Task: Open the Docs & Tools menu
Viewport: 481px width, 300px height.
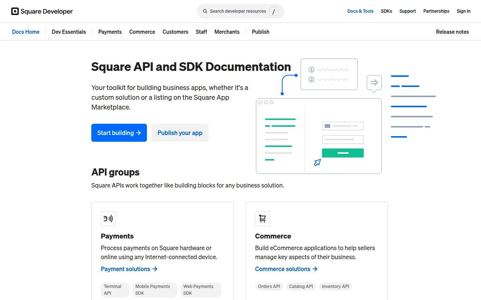Action: (x=360, y=11)
